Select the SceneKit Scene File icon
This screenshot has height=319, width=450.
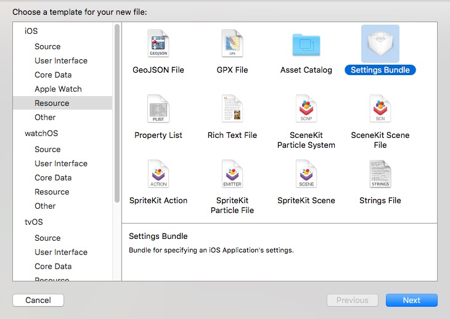[380, 109]
